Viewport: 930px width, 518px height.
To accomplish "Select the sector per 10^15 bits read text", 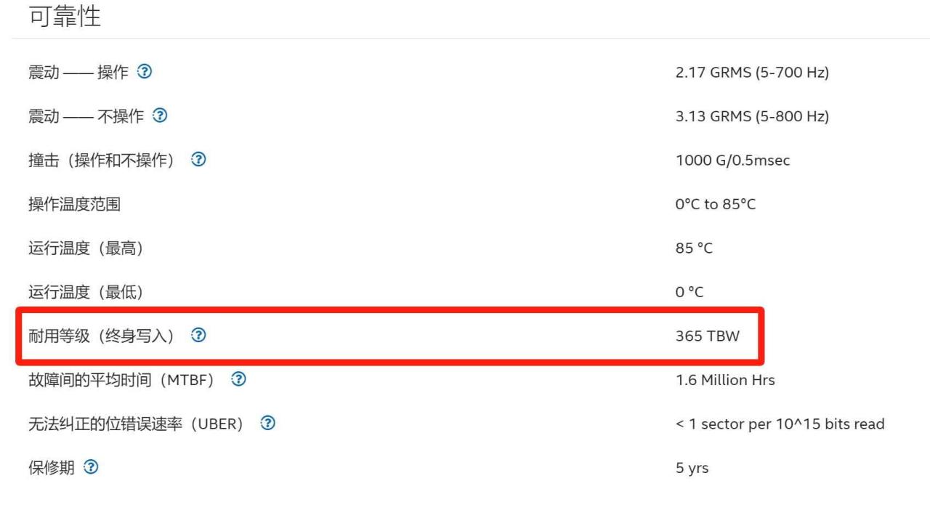I will [x=787, y=424].
